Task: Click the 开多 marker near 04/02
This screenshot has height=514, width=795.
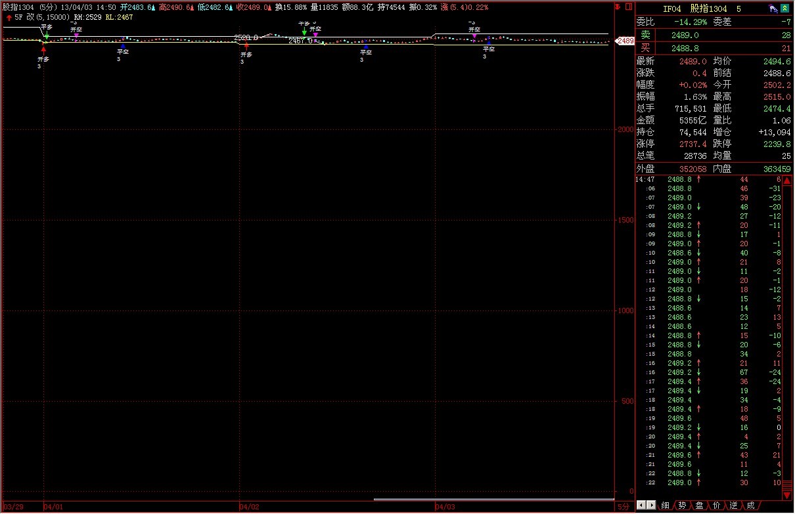Action: (246, 54)
